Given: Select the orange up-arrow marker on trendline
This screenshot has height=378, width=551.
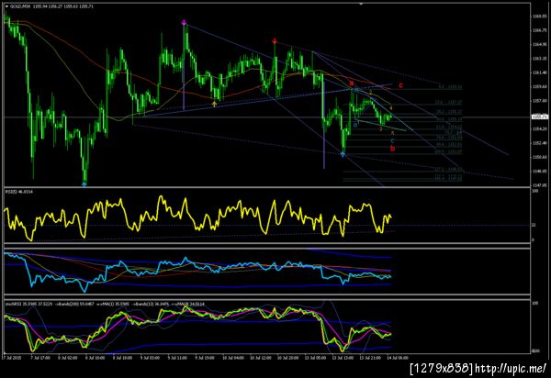Looking at the screenshot, I should pos(214,104).
